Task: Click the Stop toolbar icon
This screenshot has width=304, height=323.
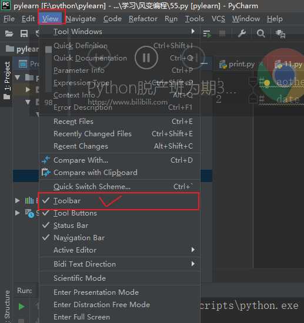Action: (x=222, y=33)
